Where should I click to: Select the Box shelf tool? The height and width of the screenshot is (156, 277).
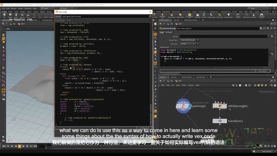coord(4,16)
